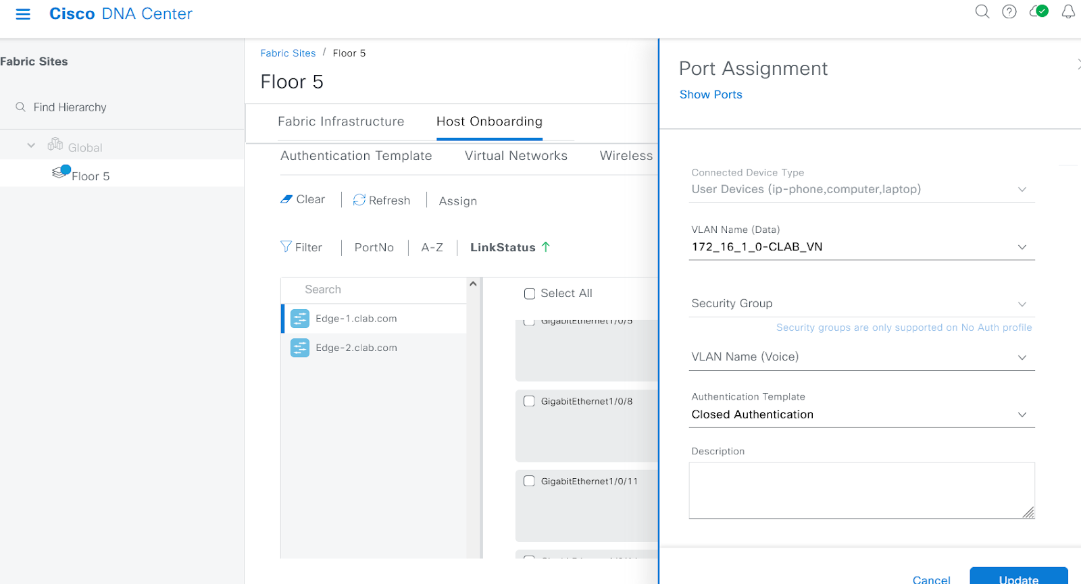The image size is (1081, 584).
Task: Switch to the Host Onboarding tab
Action: pos(489,122)
